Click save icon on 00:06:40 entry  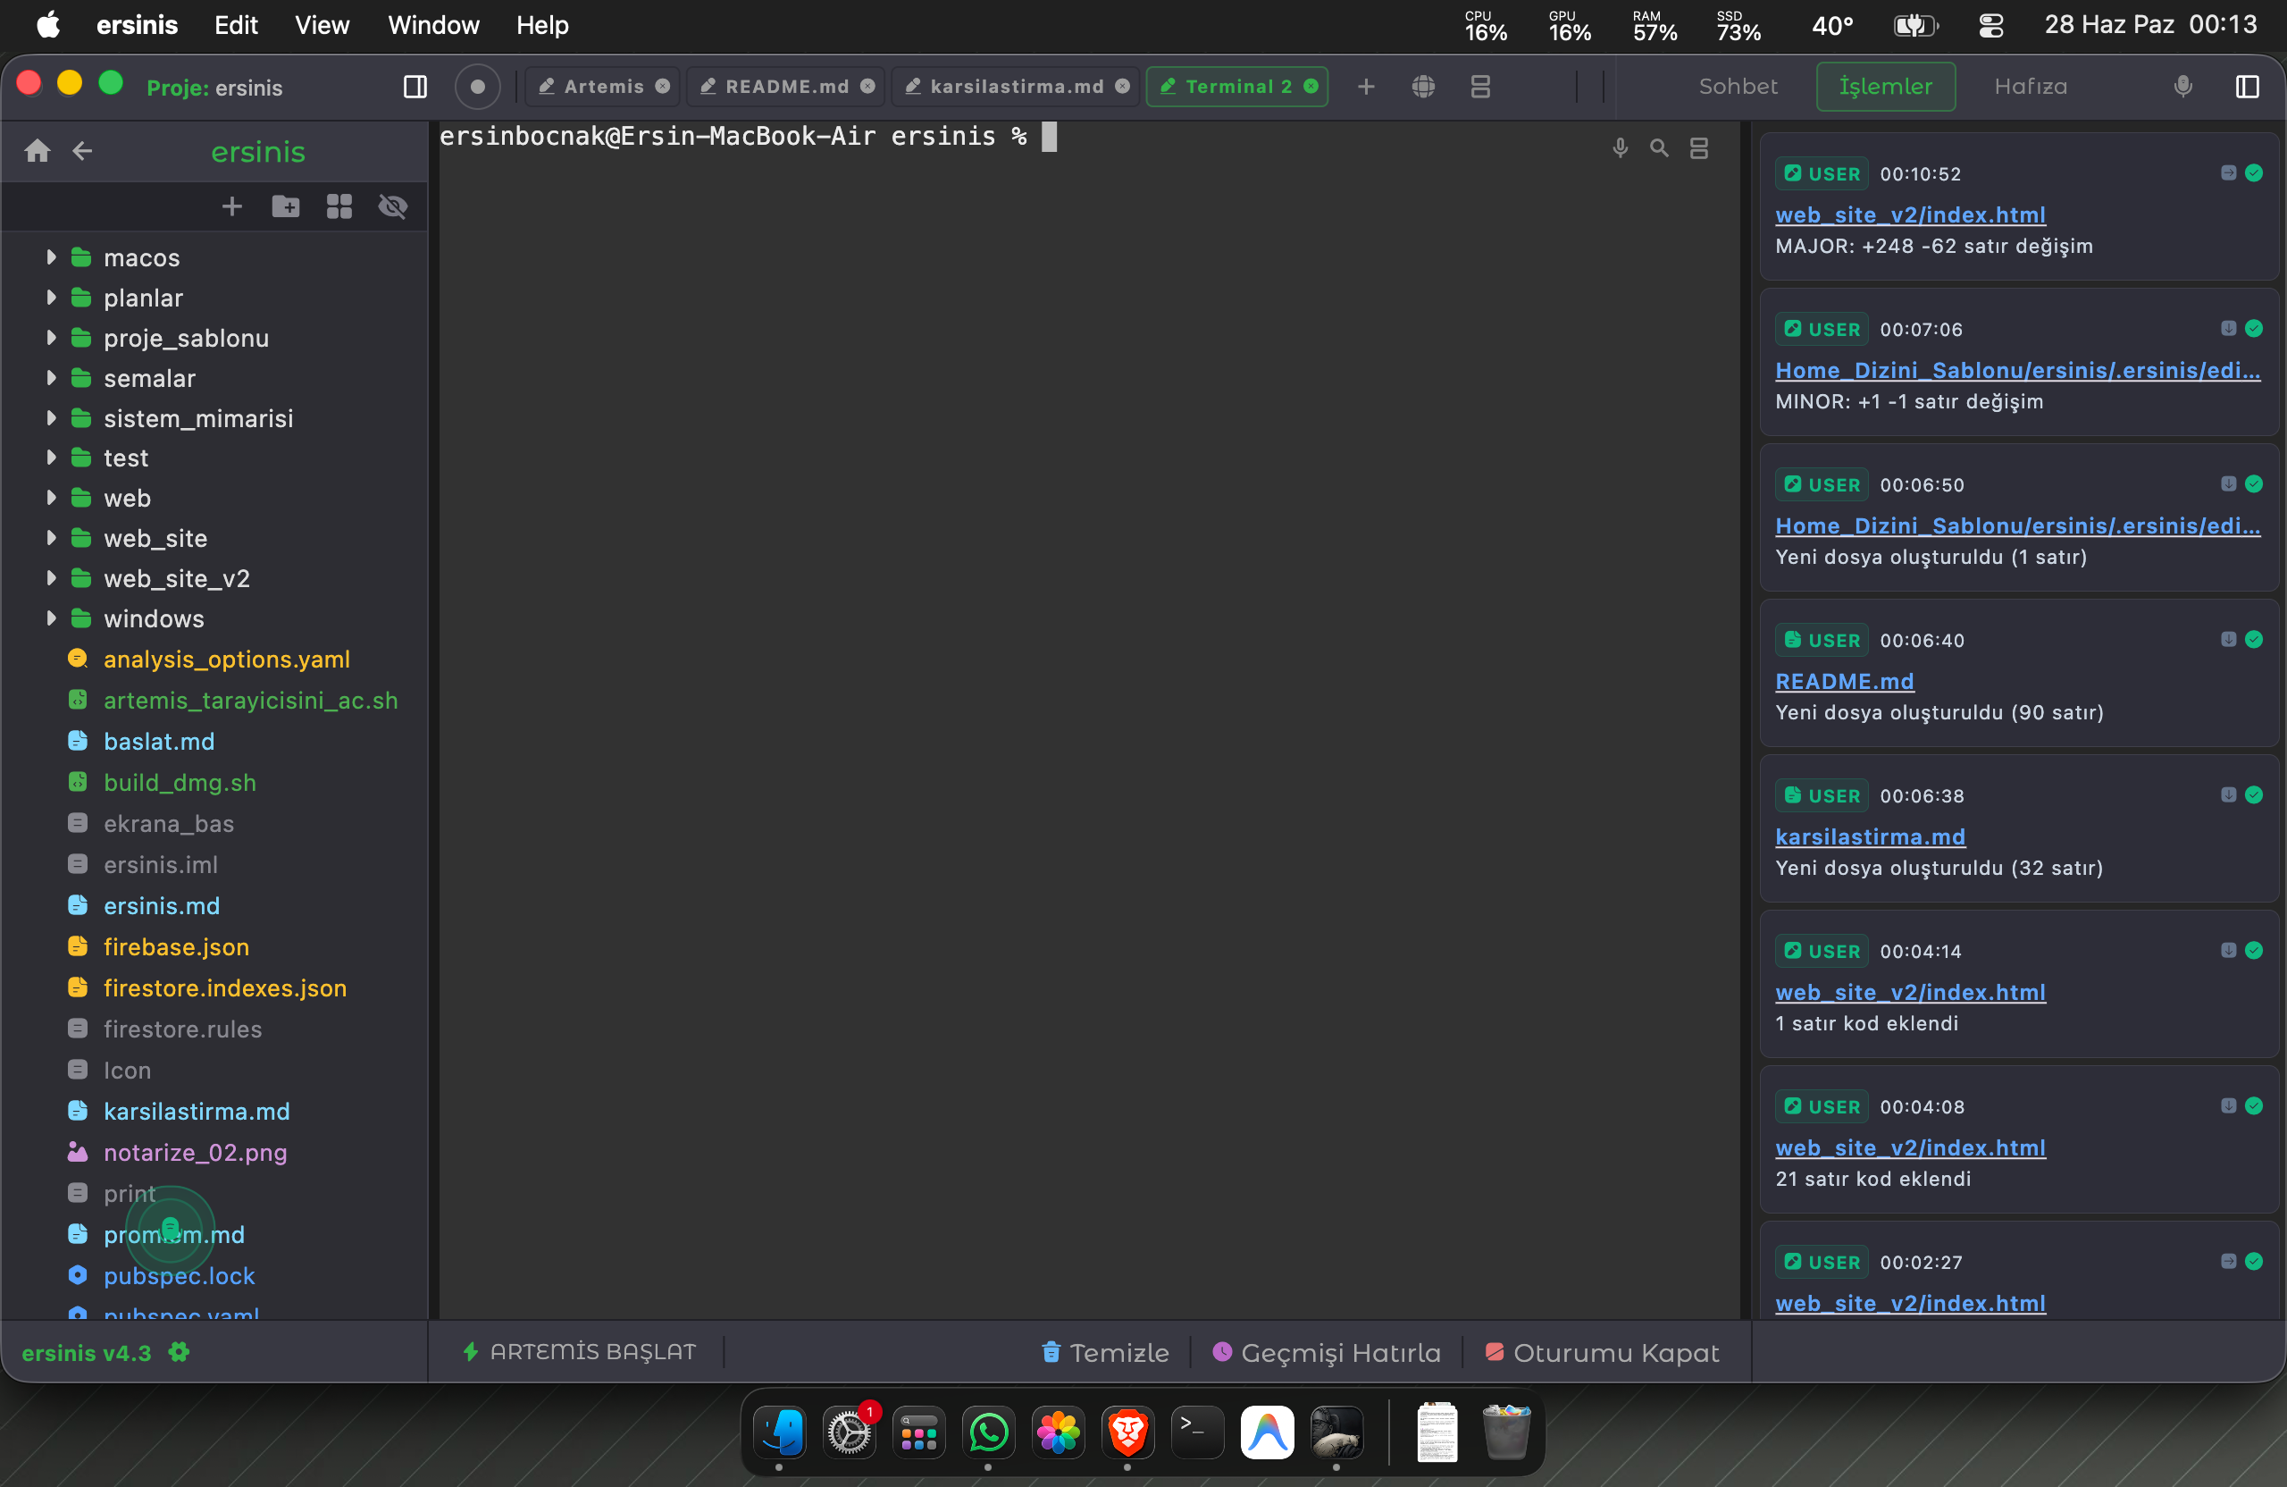coord(2228,639)
